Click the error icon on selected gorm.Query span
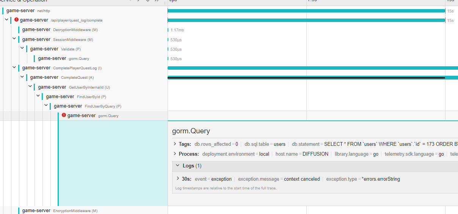The image size is (458, 214). click(x=64, y=115)
